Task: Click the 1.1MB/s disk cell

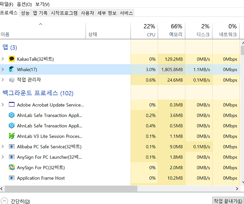Action: point(199,69)
